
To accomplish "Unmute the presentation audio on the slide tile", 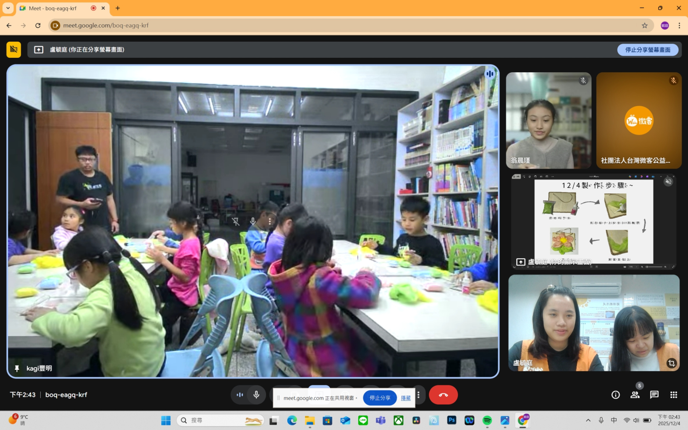I will (x=668, y=182).
